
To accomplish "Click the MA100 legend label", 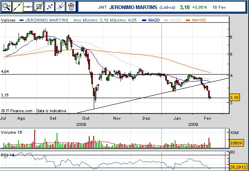I will point(199,20).
